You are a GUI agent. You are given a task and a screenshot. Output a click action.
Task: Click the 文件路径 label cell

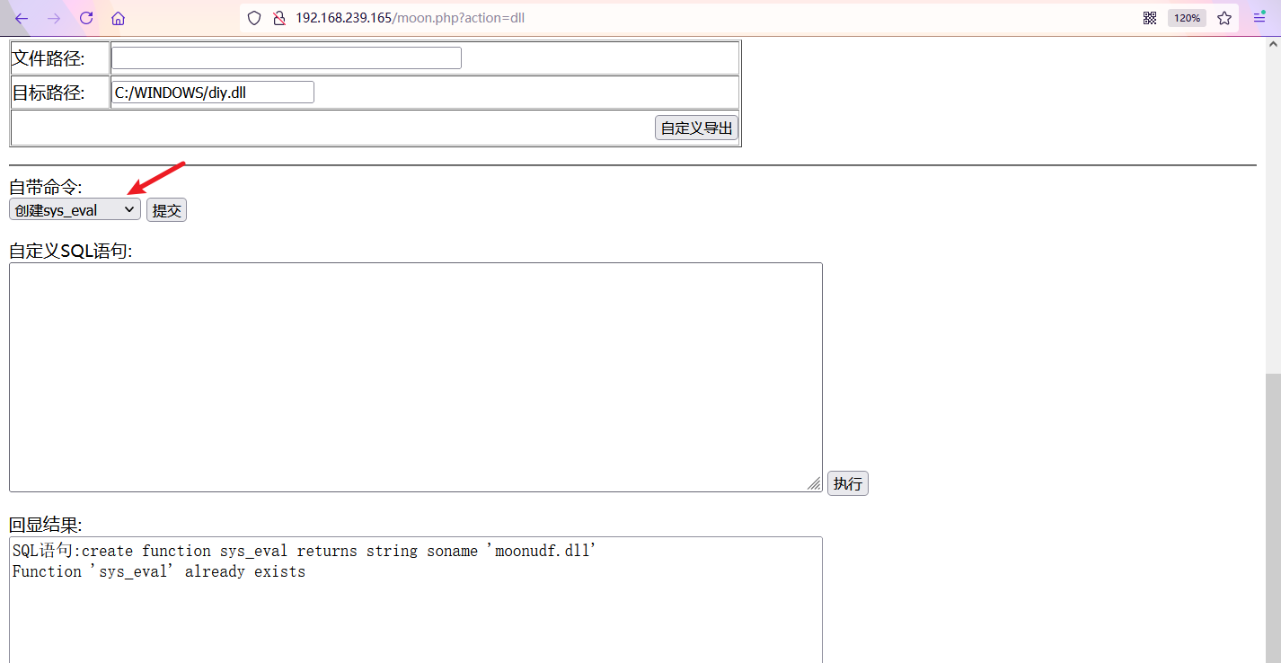point(60,58)
